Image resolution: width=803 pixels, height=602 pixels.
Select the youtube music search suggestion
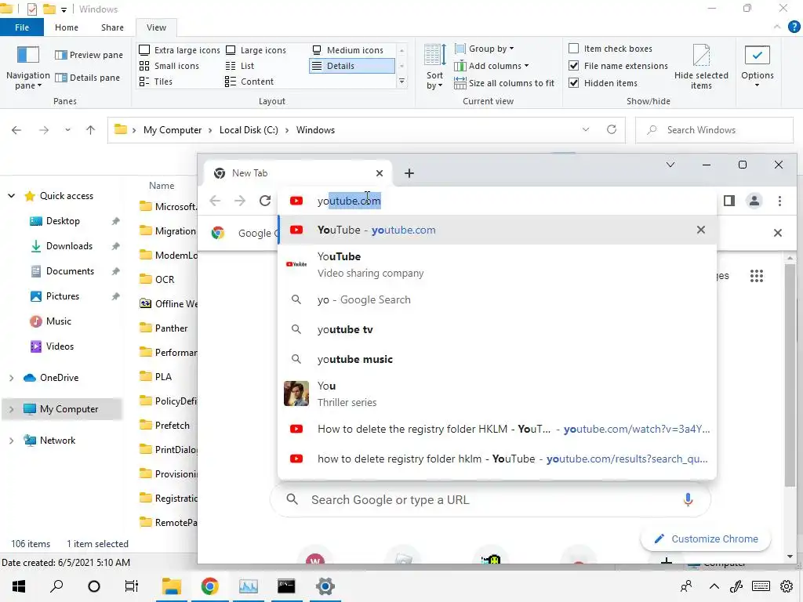point(496,359)
